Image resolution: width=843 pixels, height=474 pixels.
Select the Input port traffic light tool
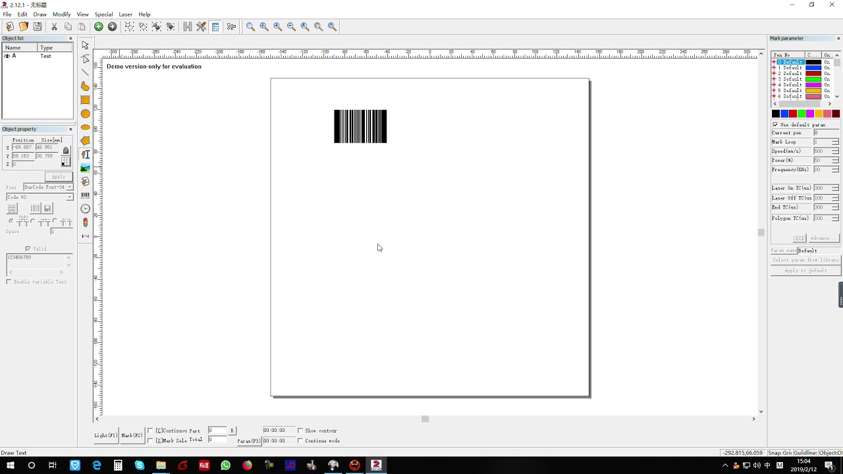tap(85, 223)
